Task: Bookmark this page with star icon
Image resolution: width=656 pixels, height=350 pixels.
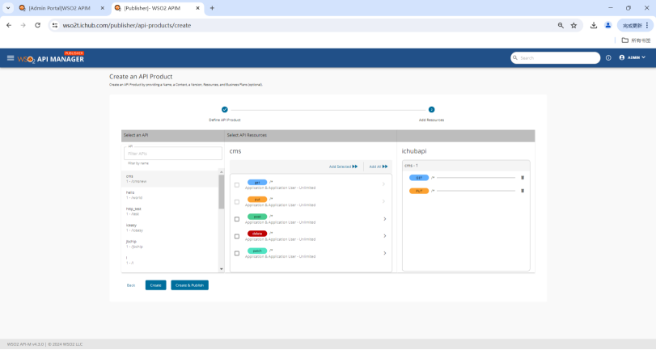Action: pos(573,25)
